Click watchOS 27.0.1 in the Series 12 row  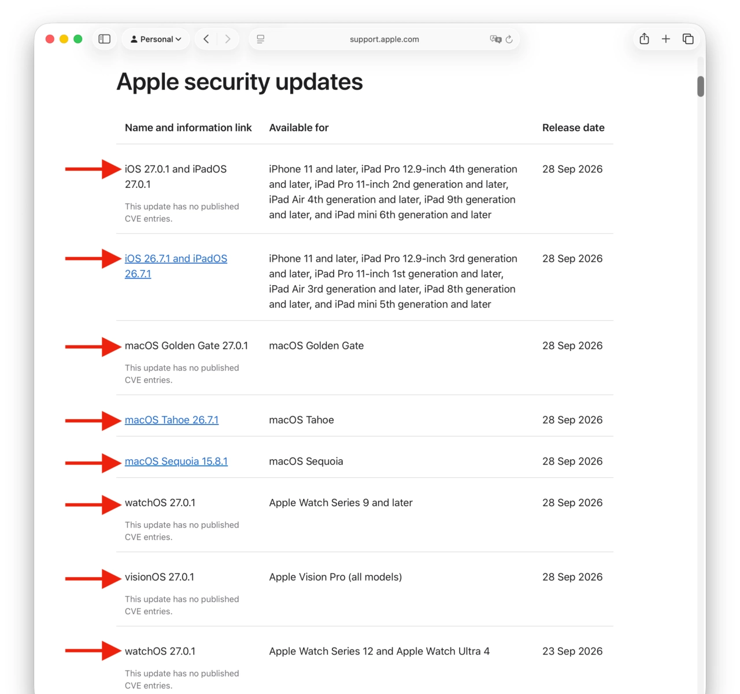(x=160, y=651)
